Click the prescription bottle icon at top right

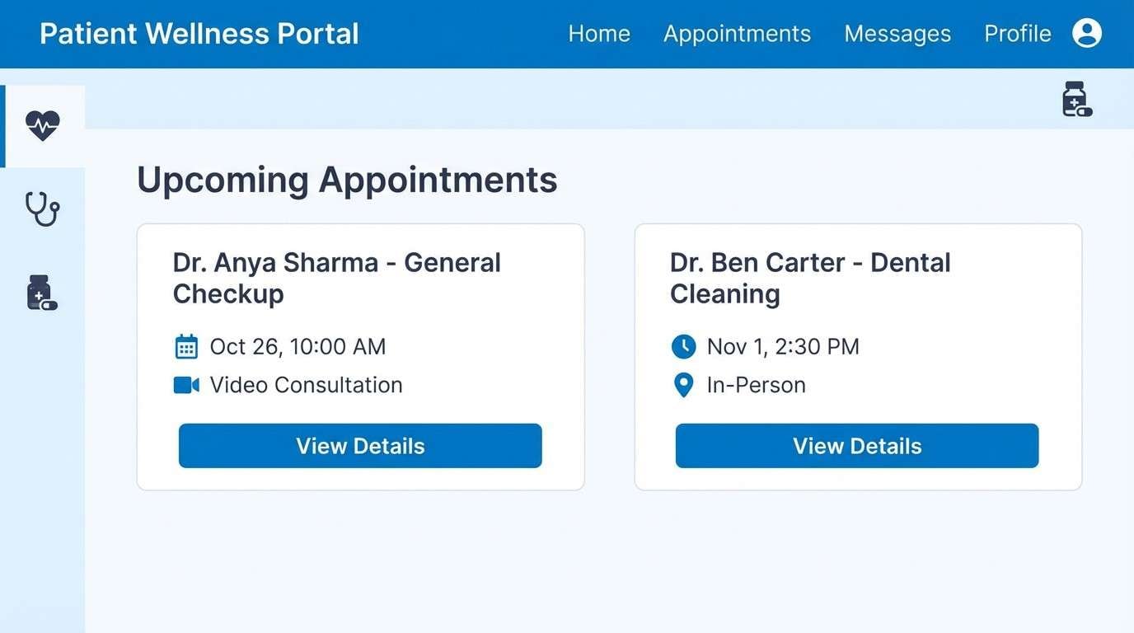1075,98
